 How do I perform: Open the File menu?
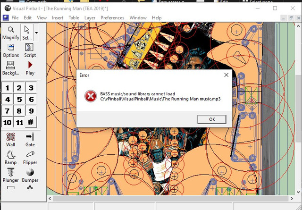15,18
